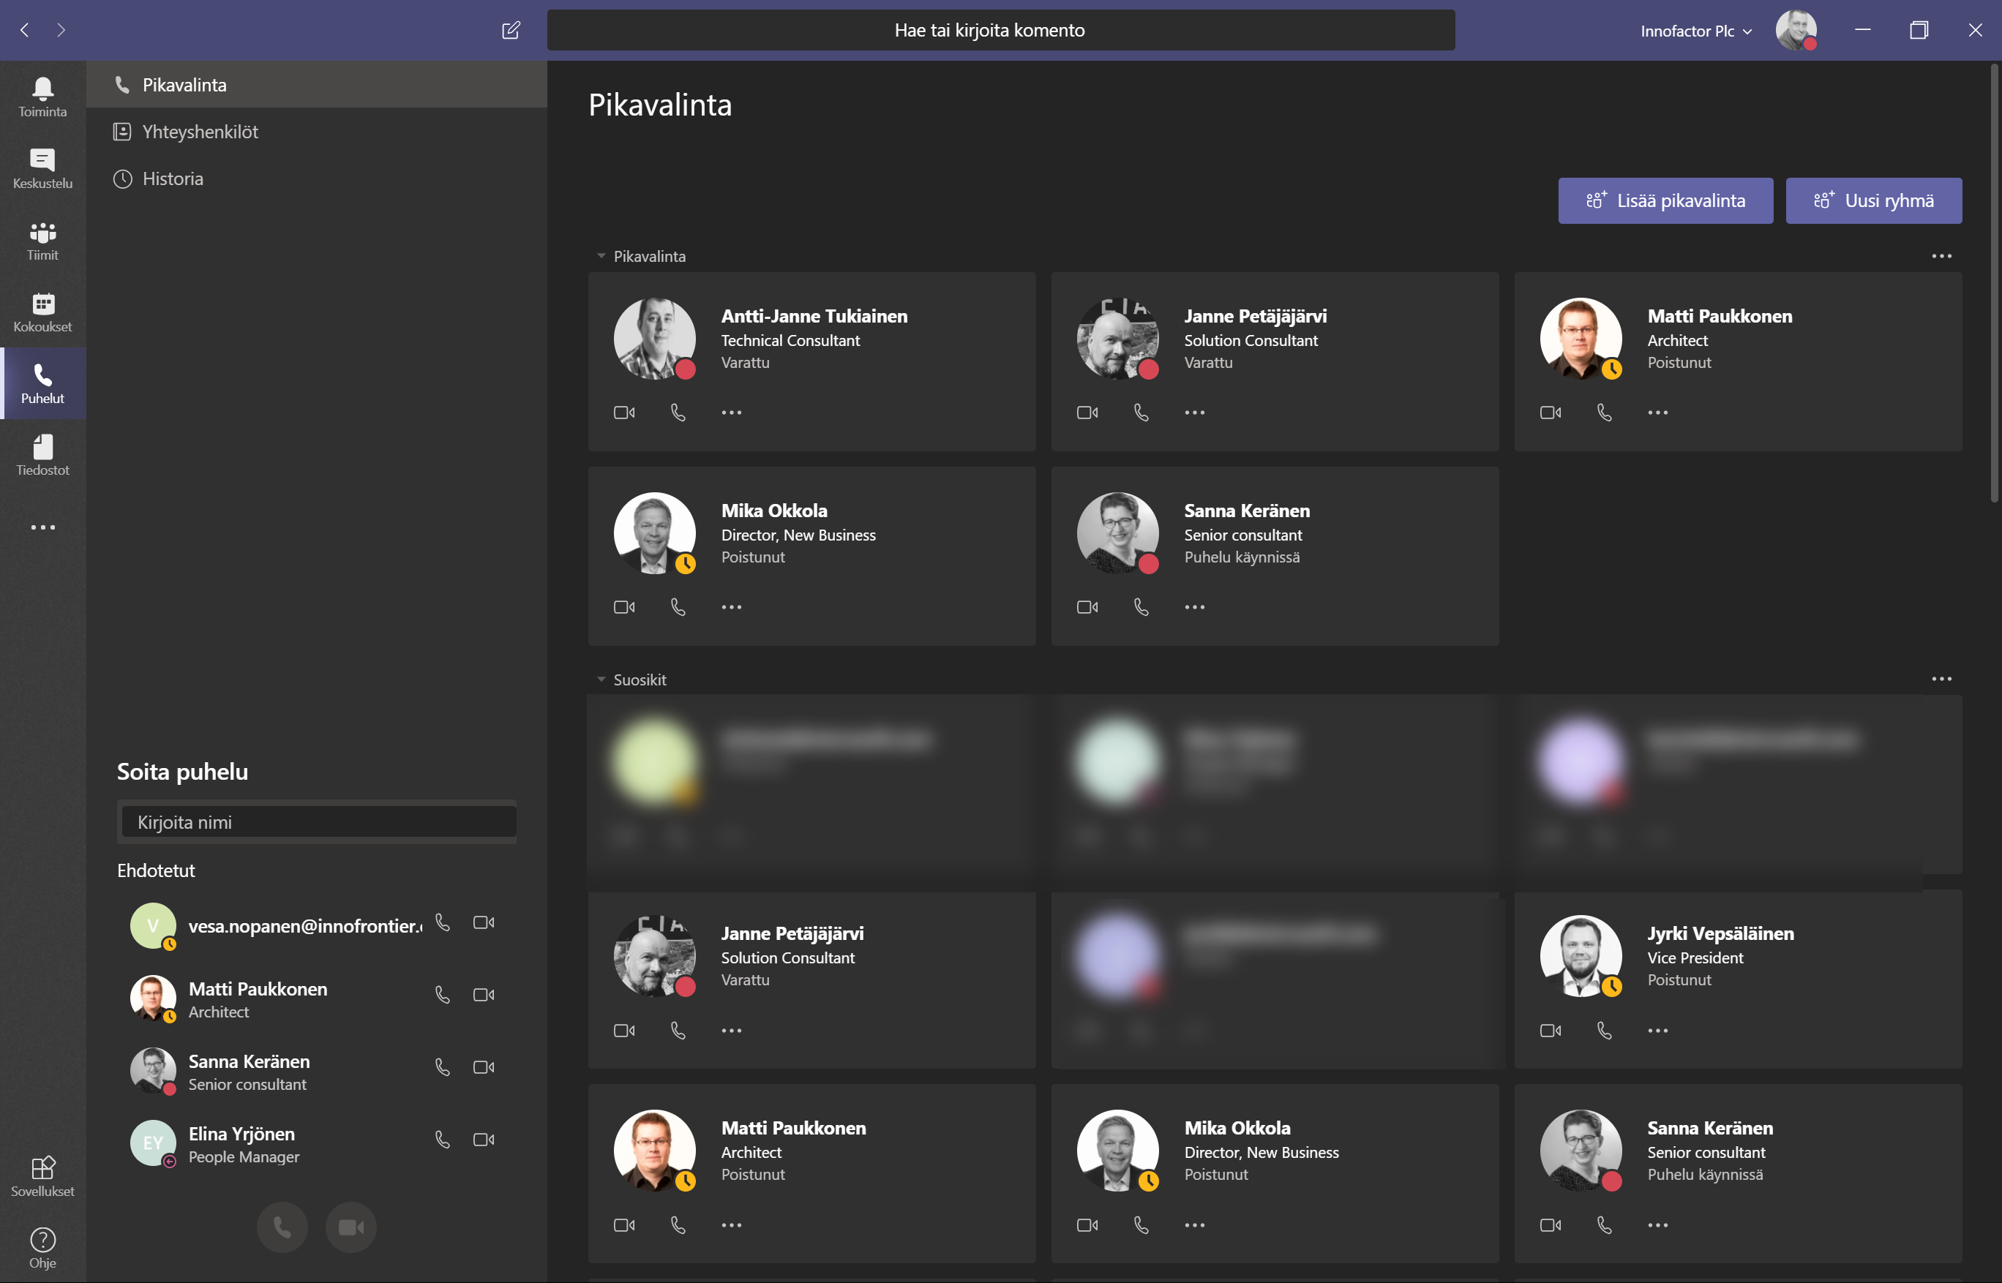Call Mika Okkola in Pikavalinta group
The image size is (2002, 1283).
678,607
